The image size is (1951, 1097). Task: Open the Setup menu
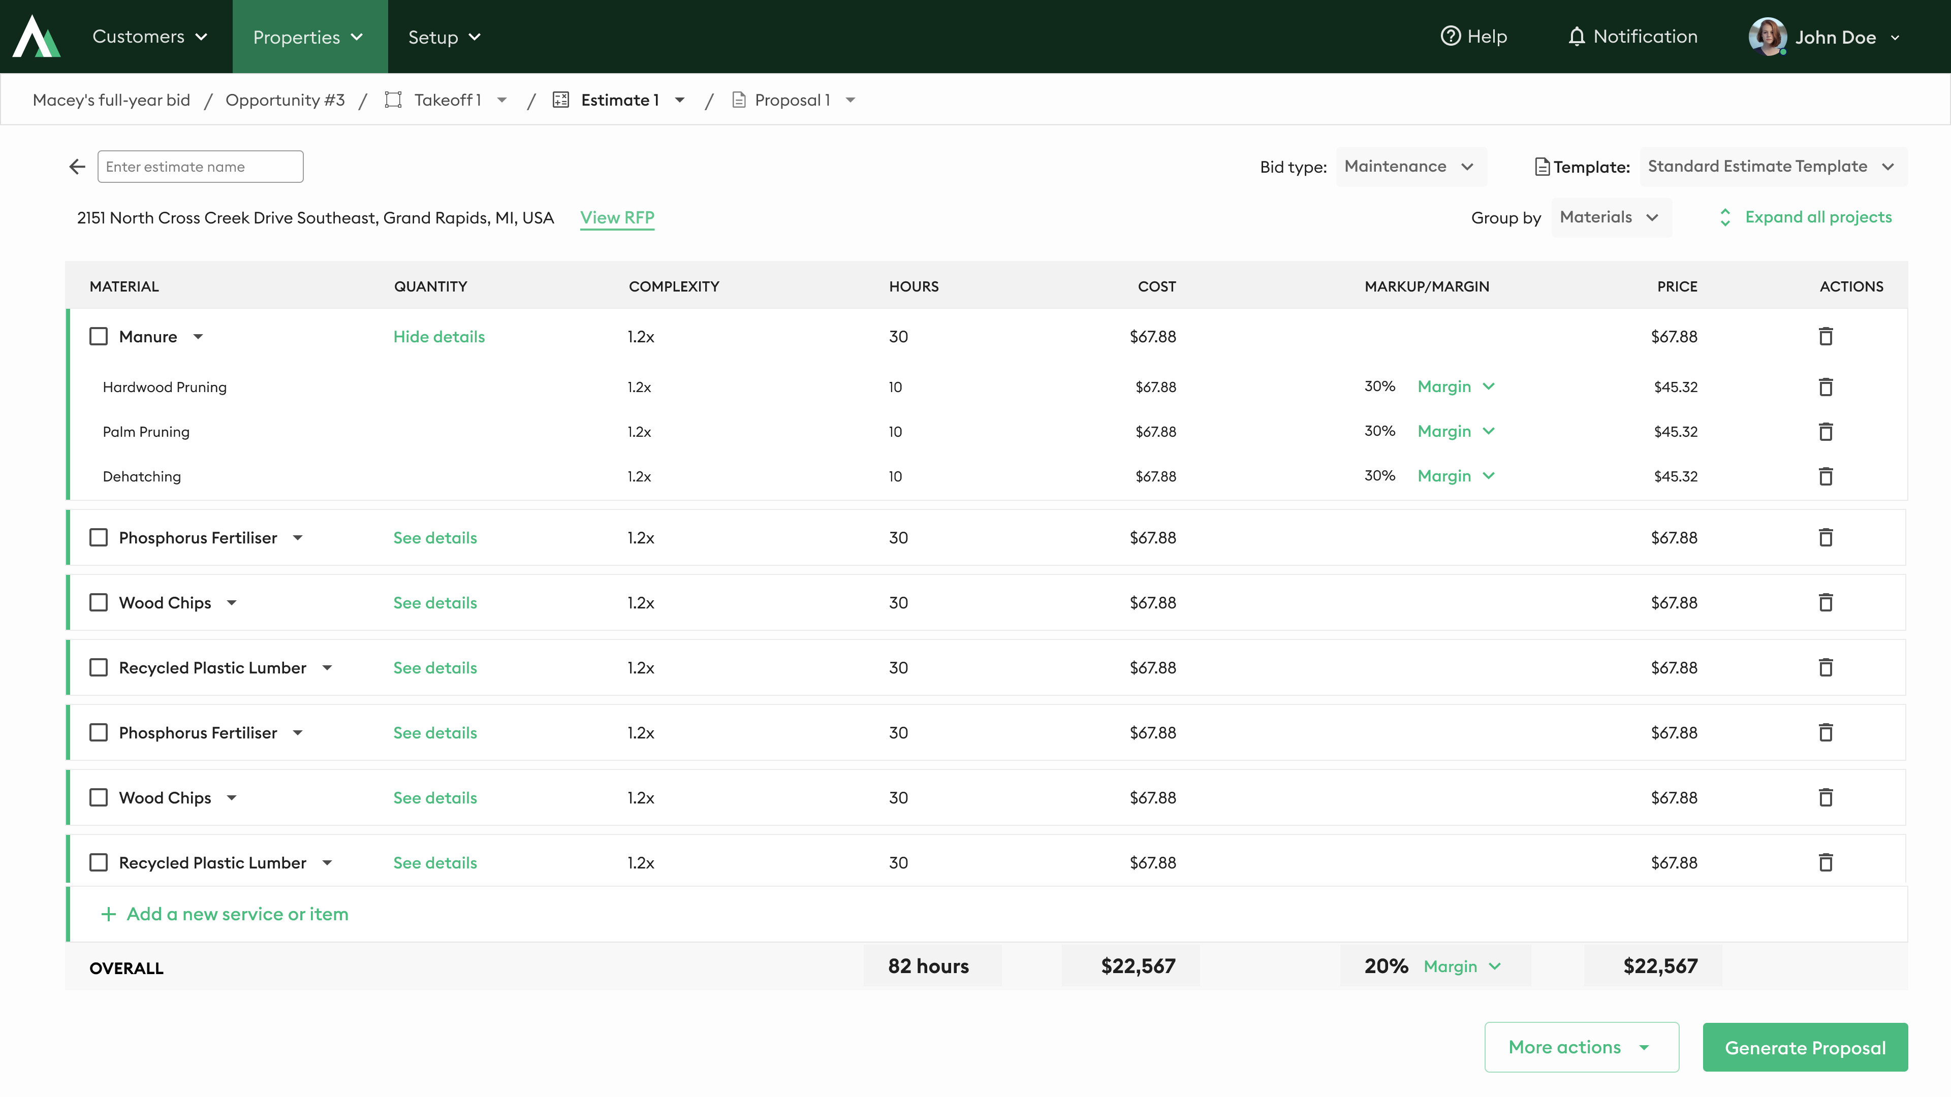tap(444, 37)
